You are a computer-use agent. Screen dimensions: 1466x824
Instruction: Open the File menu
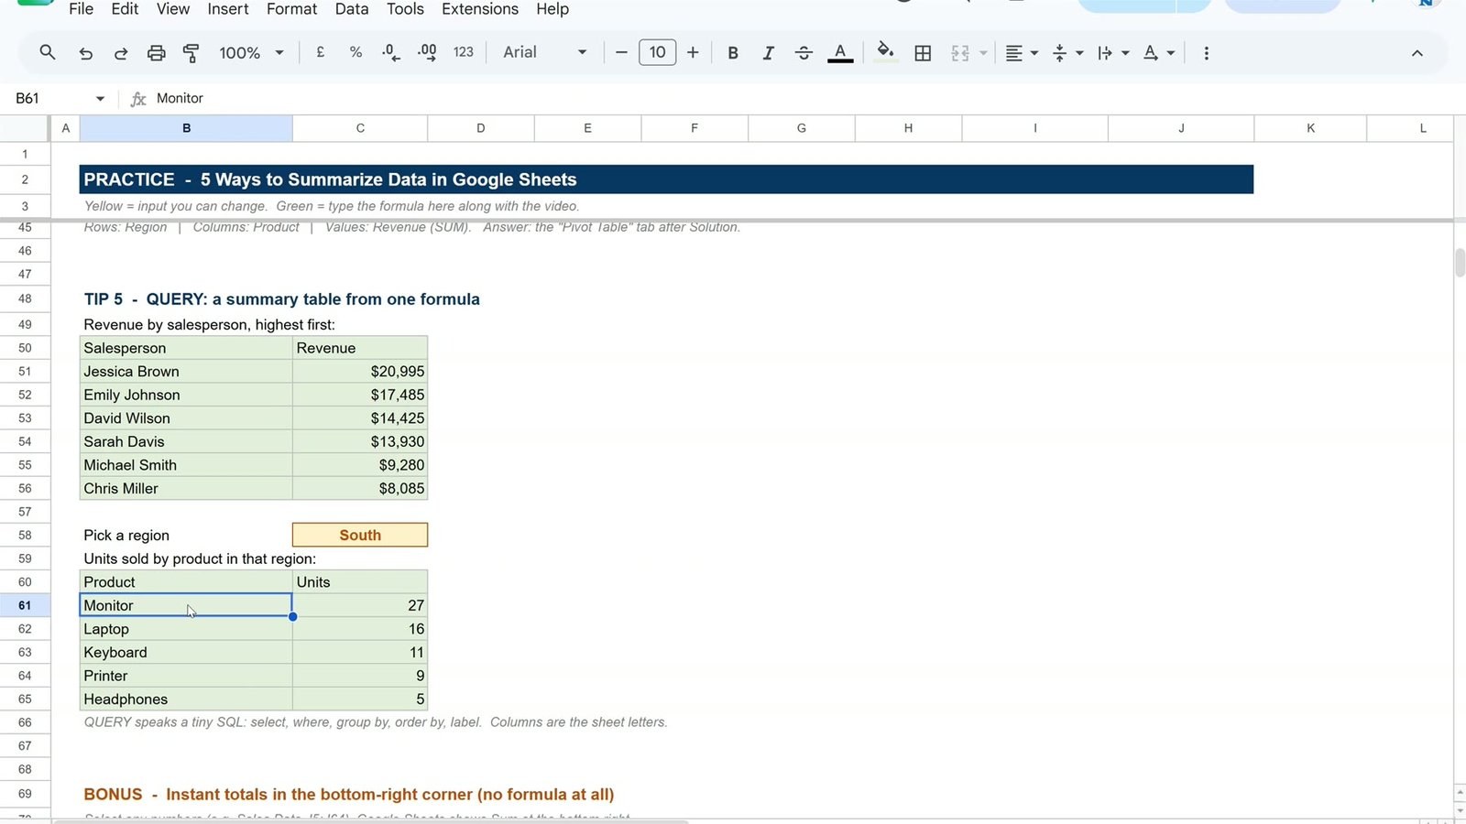pyautogui.click(x=82, y=9)
